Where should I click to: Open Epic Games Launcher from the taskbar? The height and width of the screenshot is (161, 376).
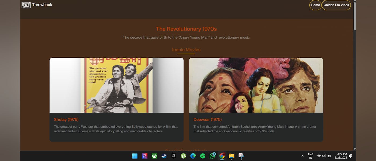coord(174,156)
